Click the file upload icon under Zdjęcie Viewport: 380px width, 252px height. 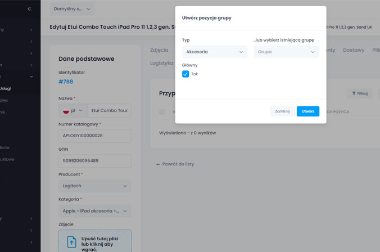point(71,241)
